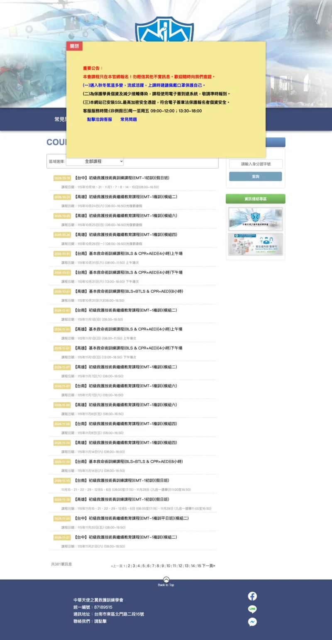
Task: Click the Back to Top arrow icon
Action: (x=166, y=579)
